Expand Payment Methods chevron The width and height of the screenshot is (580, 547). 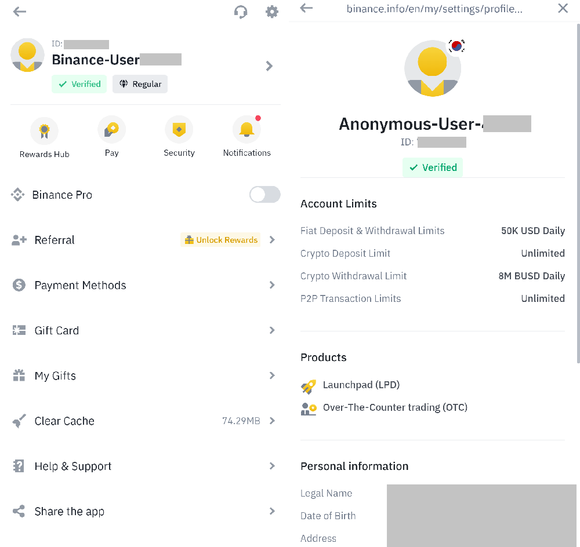272,285
